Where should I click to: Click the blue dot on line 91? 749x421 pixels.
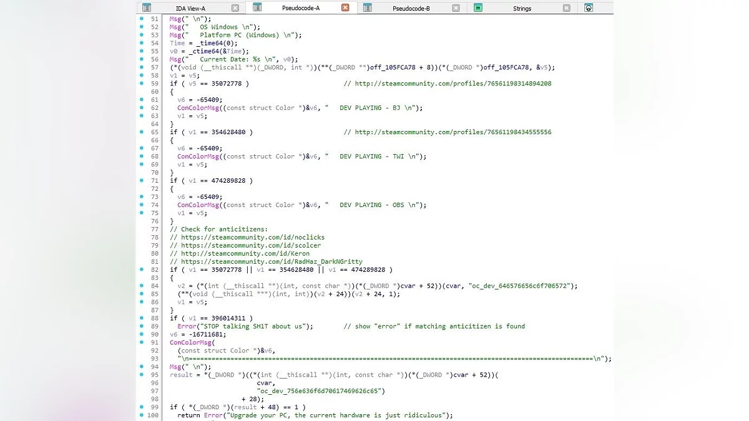141,342
